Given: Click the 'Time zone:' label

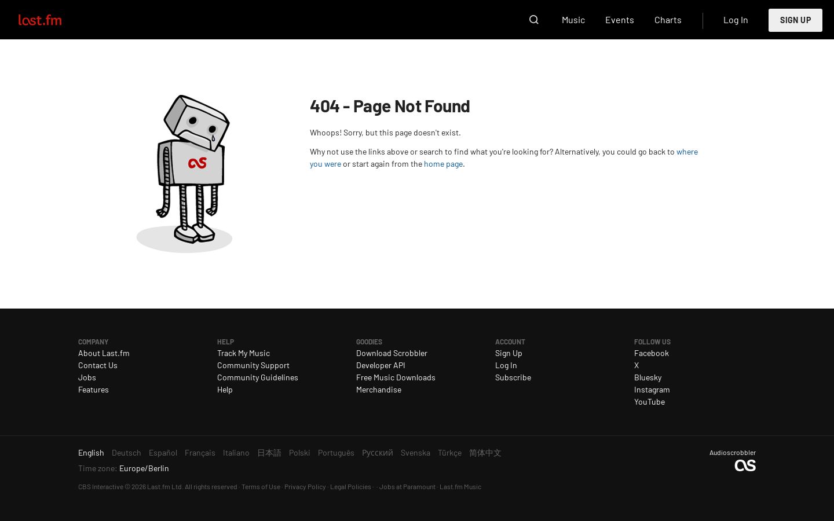Looking at the screenshot, I should pyautogui.click(x=97, y=468).
